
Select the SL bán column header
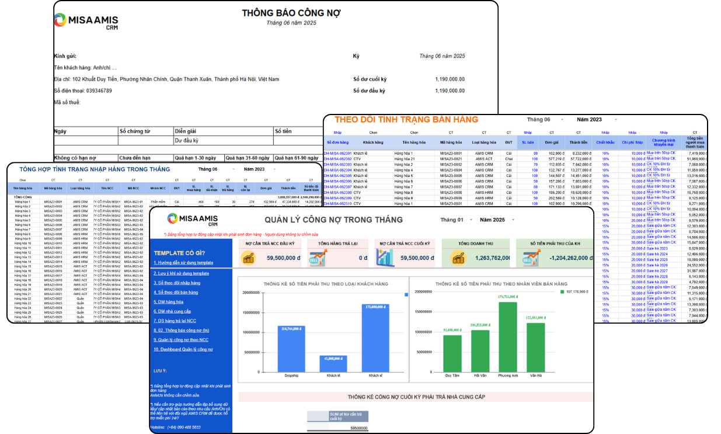[528, 142]
